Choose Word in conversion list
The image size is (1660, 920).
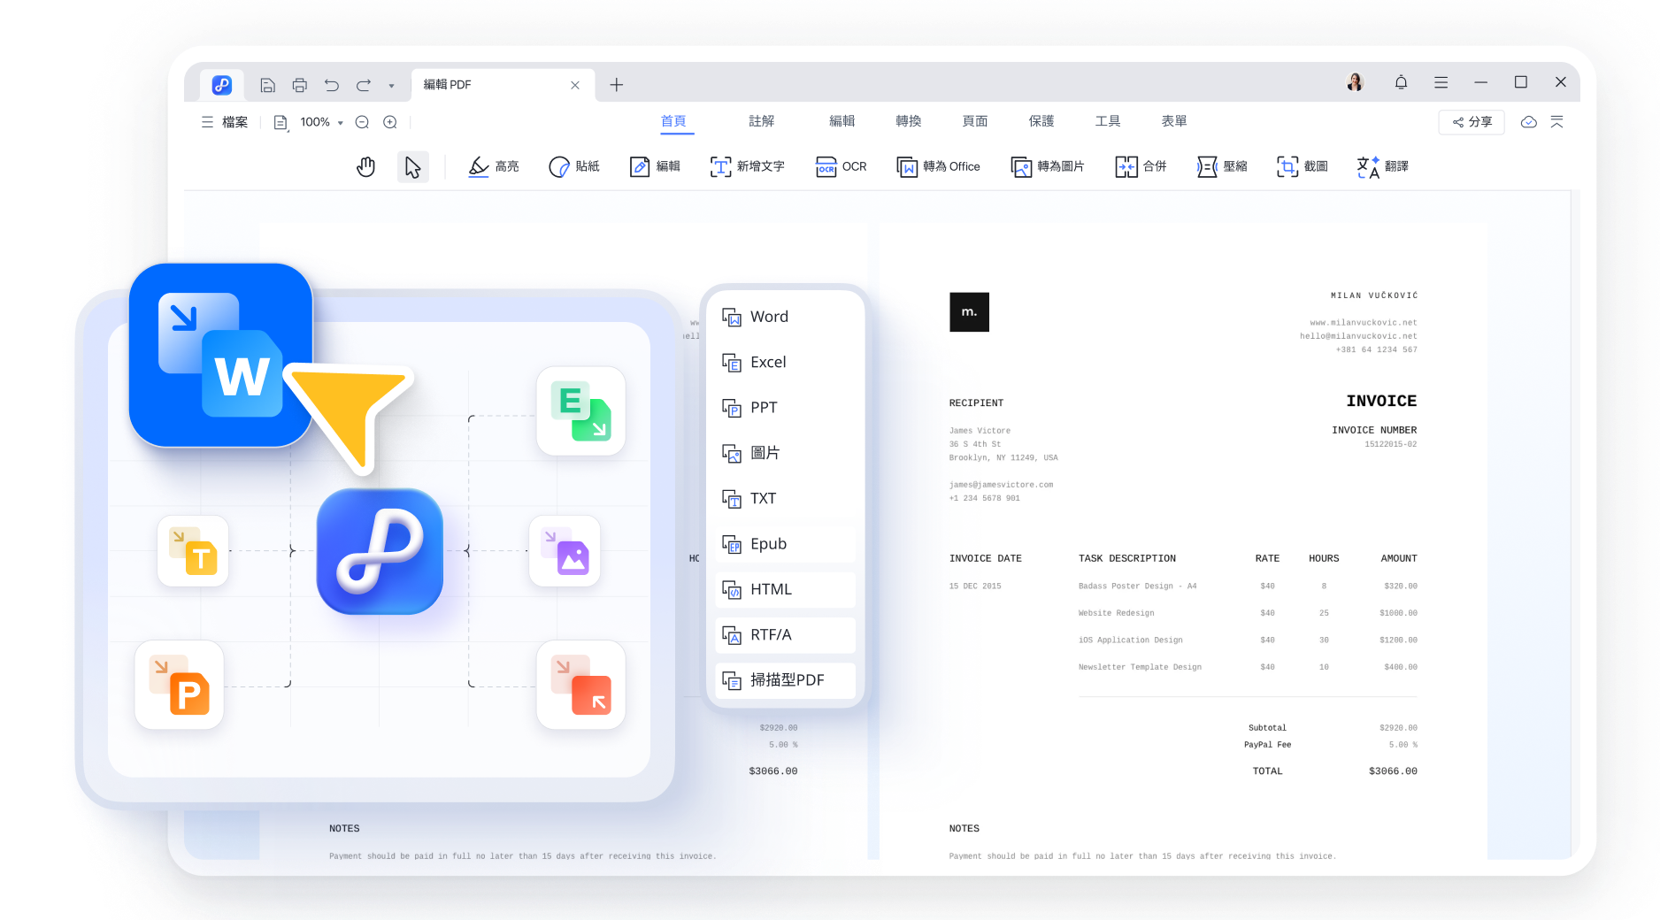tap(785, 317)
